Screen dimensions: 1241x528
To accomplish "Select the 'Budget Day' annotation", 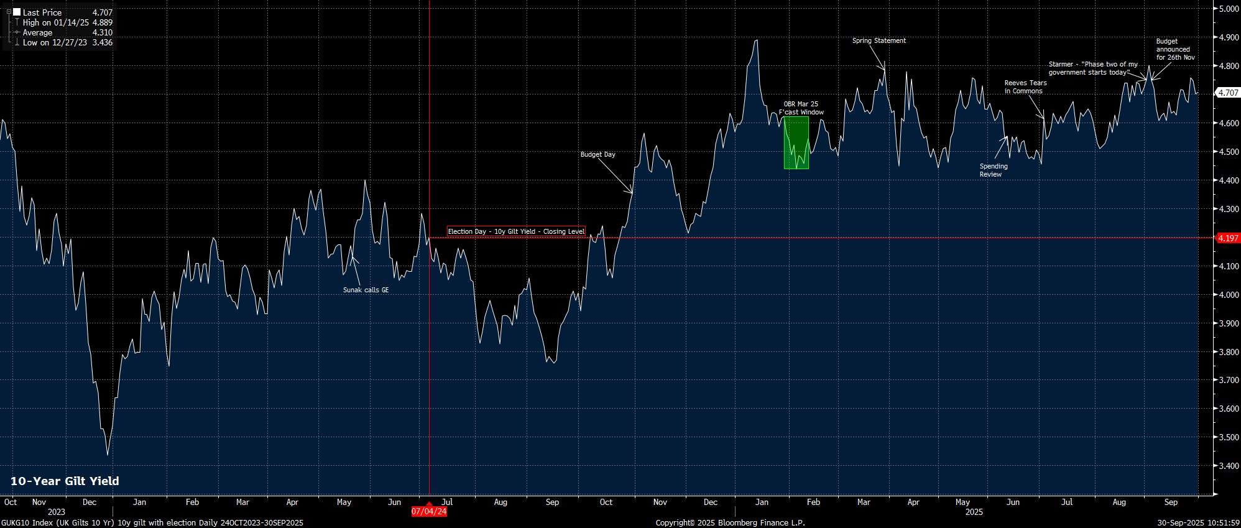I will click(x=598, y=154).
